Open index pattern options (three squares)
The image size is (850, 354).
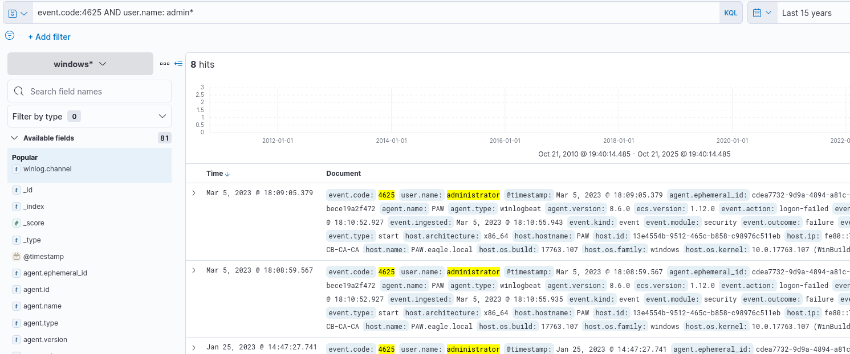pos(165,64)
